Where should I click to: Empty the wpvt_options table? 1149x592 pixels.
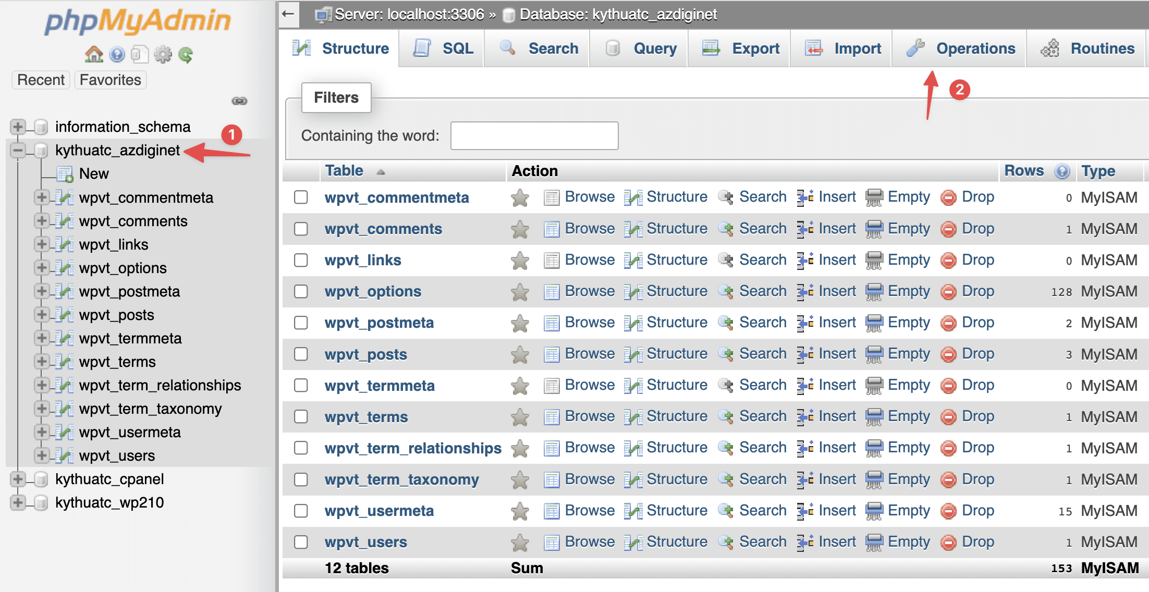pos(909,291)
